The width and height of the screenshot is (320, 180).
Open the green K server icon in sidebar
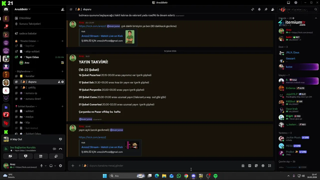tap(6, 132)
